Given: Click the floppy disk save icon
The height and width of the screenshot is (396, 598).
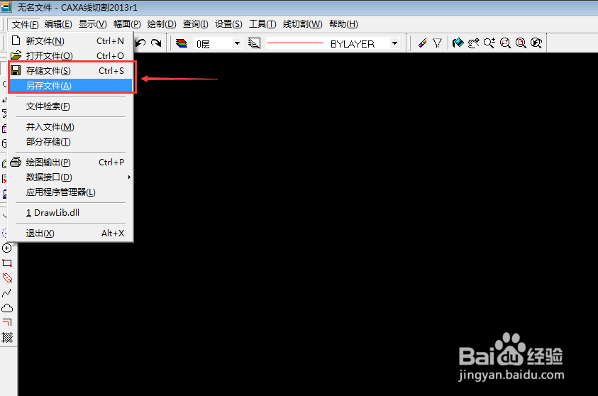Looking at the screenshot, I should point(16,70).
